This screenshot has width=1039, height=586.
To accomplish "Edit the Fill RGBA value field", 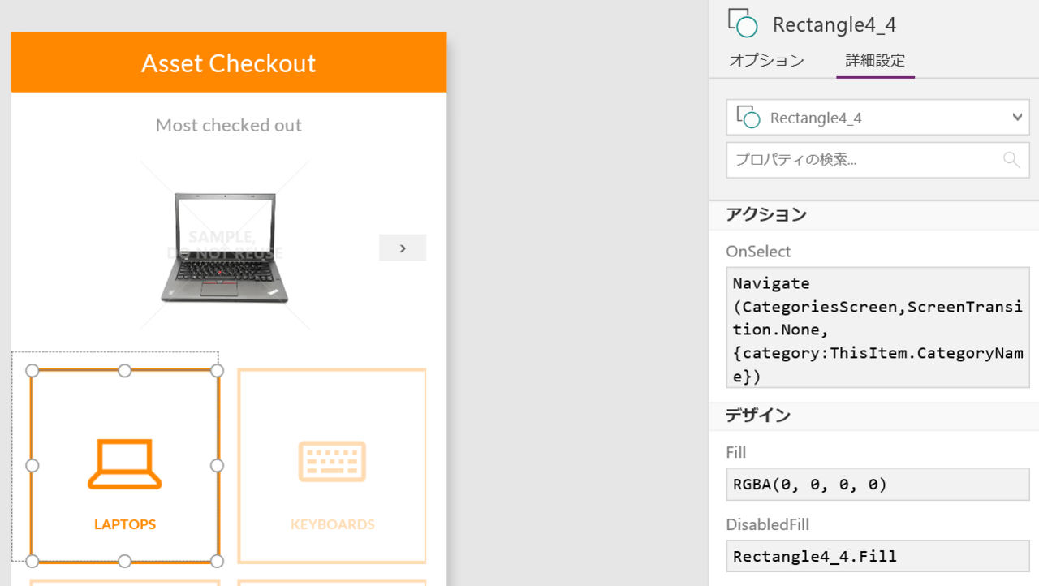I will click(x=877, y=485).
